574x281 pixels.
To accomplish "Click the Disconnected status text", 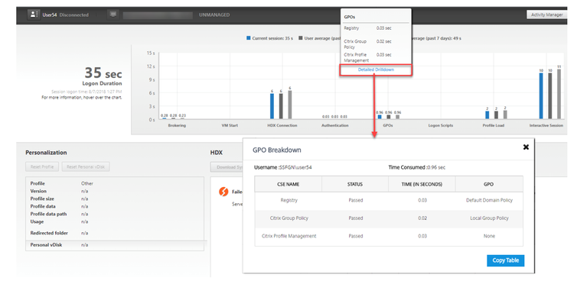I will 74,15.
